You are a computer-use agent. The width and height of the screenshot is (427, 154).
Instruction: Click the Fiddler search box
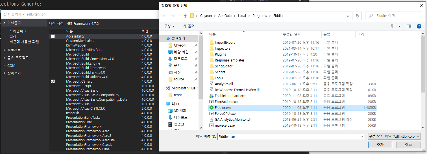coord(394,16)
